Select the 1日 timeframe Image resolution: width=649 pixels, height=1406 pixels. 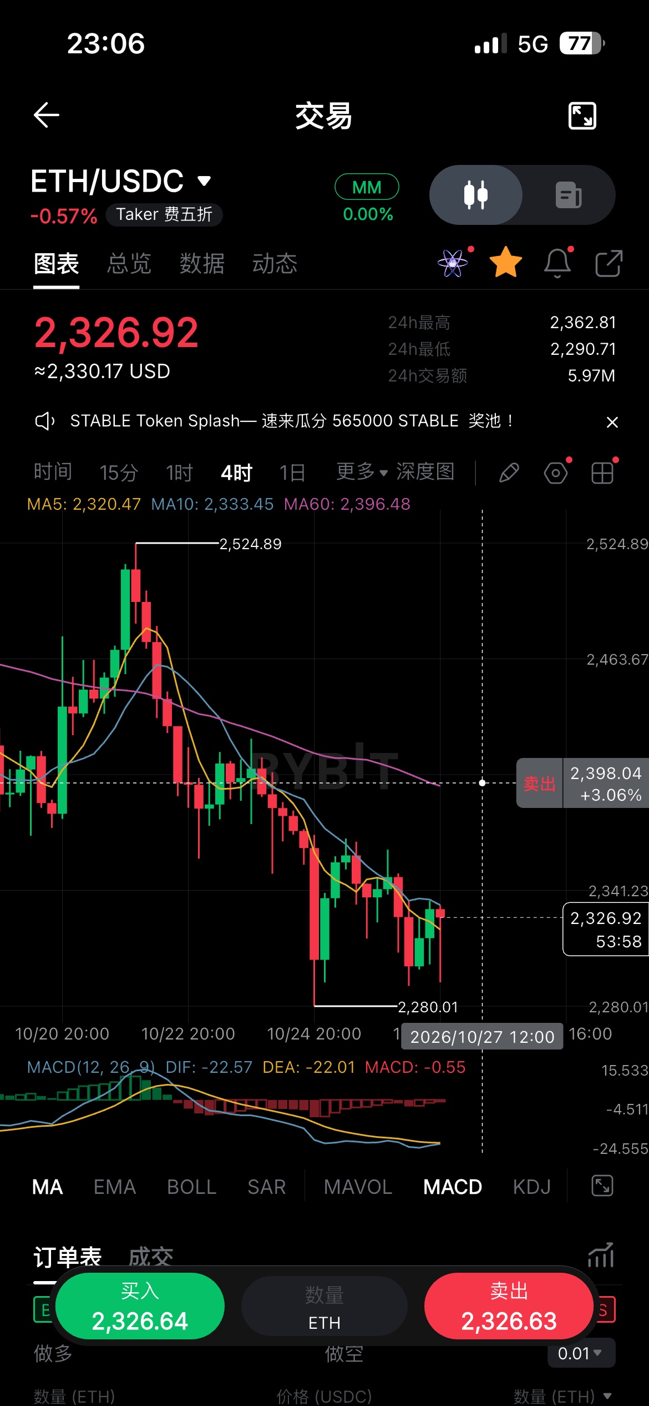[x=292, y=473]
